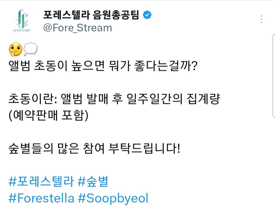Open the @Fore_Stream handle link
Viewport: 275px width, 212px height.
77,28
